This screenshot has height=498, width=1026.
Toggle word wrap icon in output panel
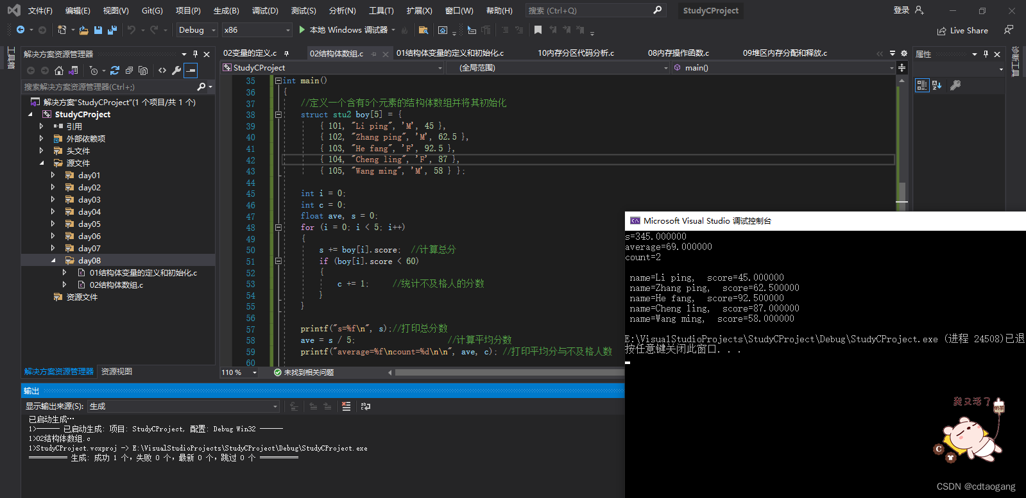[366, 406]
